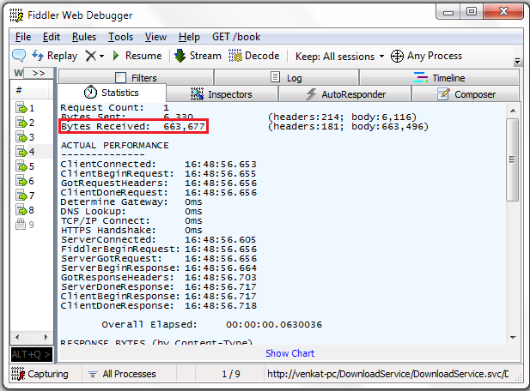
Task: Click the statistics vertical scrollbar thumb
Action: [x=513, y=159]
